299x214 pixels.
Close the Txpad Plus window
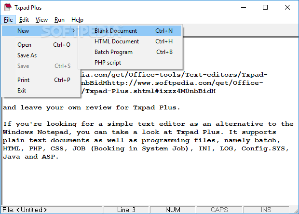point(287,7)
